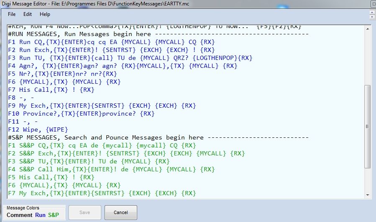The width and height of the screenshot is (376, 222).
Task: Click the text editor's scroll down arrow
Action: 368,195
